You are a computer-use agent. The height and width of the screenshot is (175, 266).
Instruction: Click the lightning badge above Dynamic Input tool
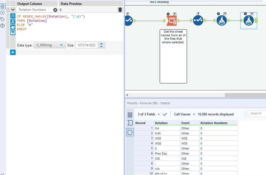click(x=175, y=14)
